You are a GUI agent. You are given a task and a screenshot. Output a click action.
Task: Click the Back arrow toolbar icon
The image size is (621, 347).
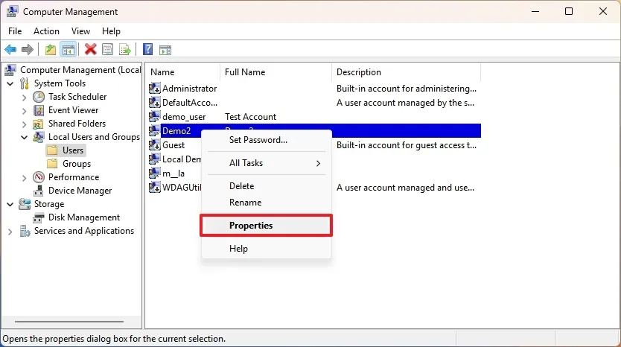tap(10, 50)
